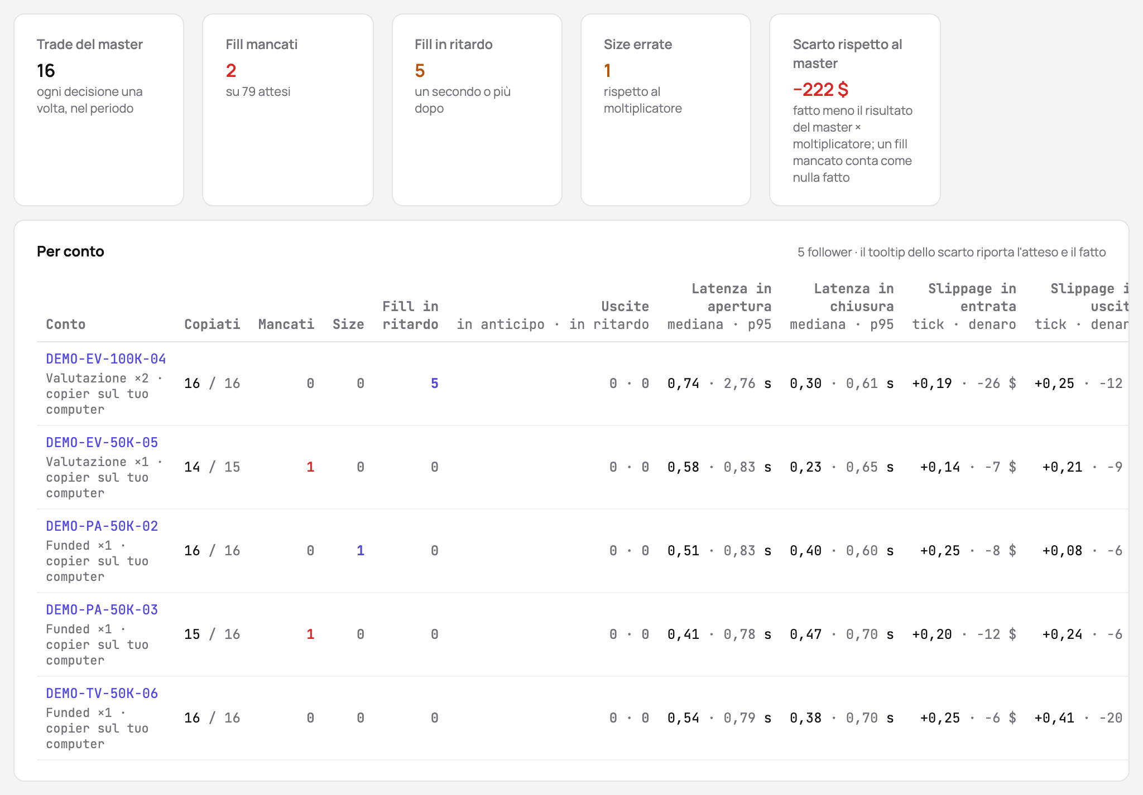The width and height of the screenshot is (1143, 795).
Task: Click the -222 $ scarto value
Action: [x=820, y=89]
